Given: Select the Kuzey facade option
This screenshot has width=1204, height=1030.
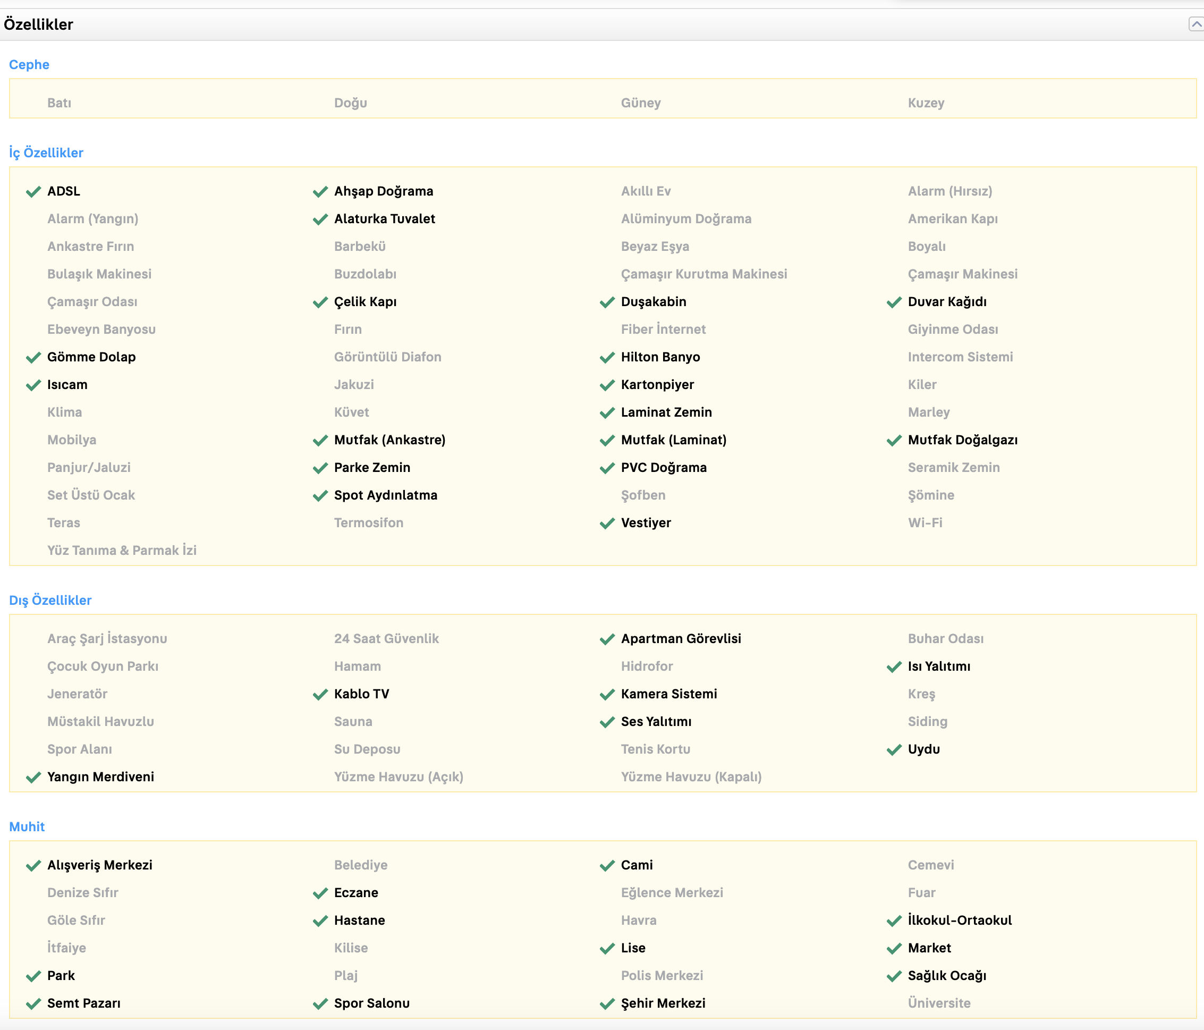Looking at the screenshot, I should click(x=926, y=103).
